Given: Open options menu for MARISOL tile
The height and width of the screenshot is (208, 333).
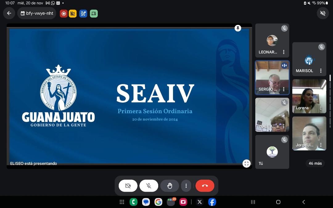Looking at the screenshot, I should [x=321, y=71].
